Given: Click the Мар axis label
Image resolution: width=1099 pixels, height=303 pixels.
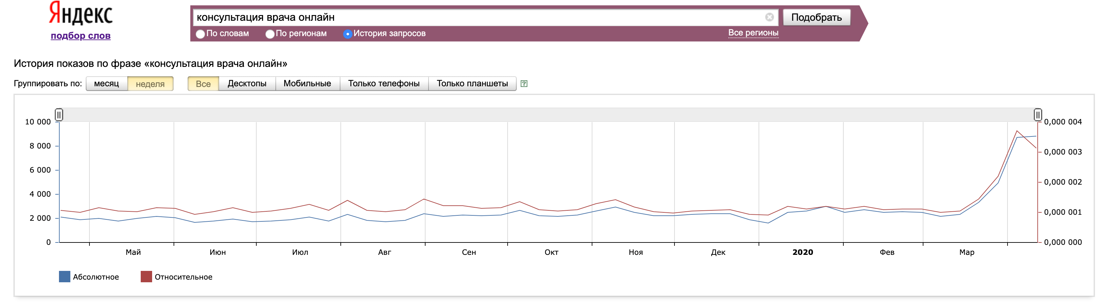Looking at the screenshot, I should coord(967,252).
